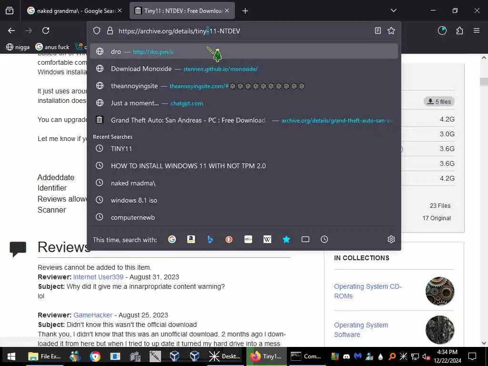Open the Discord tray icon
The height and width of the screenshot is (366, 488).
346,356
